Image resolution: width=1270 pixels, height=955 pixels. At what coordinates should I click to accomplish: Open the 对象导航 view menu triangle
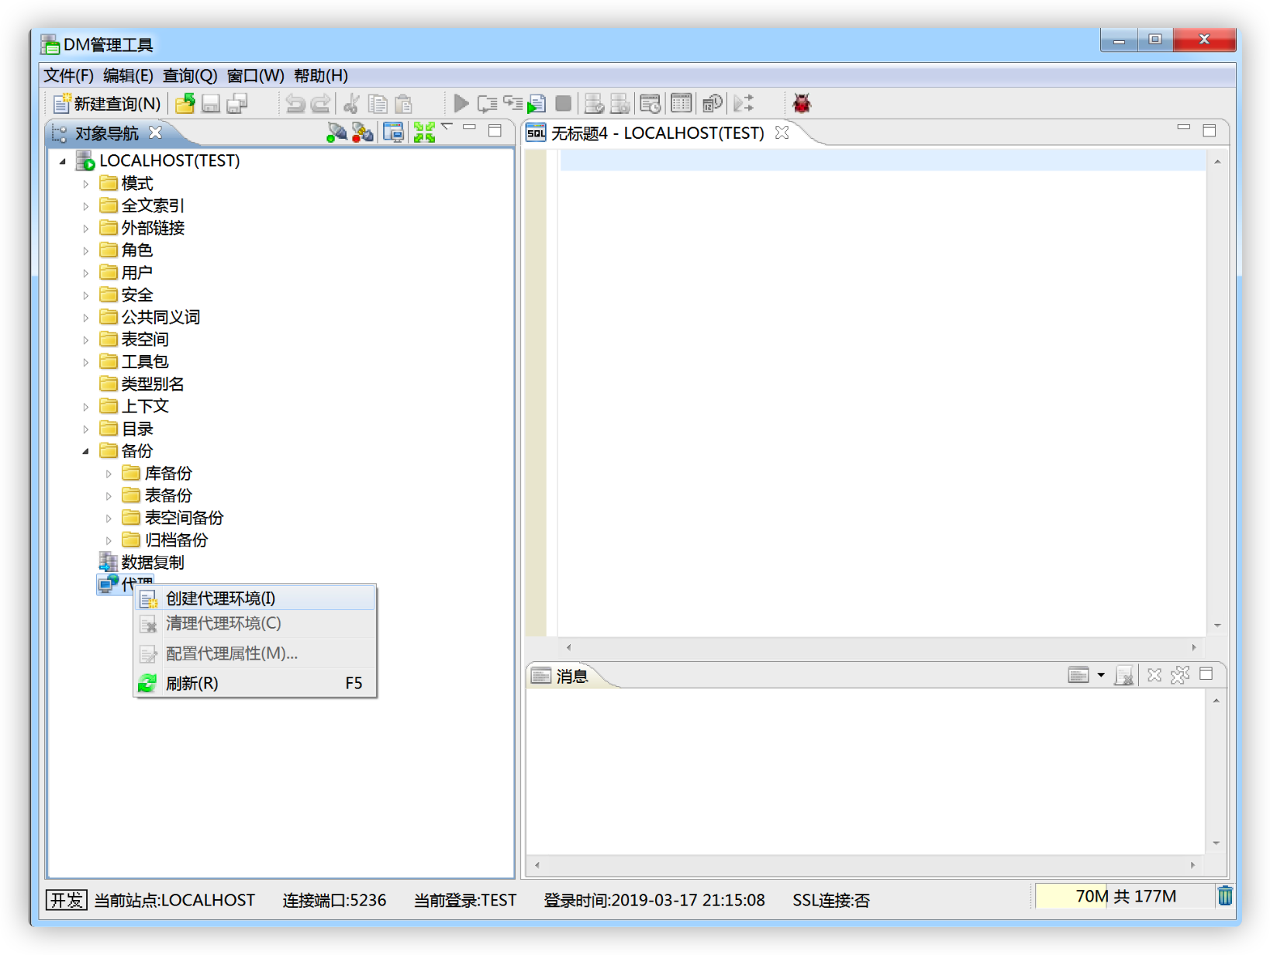447,126
